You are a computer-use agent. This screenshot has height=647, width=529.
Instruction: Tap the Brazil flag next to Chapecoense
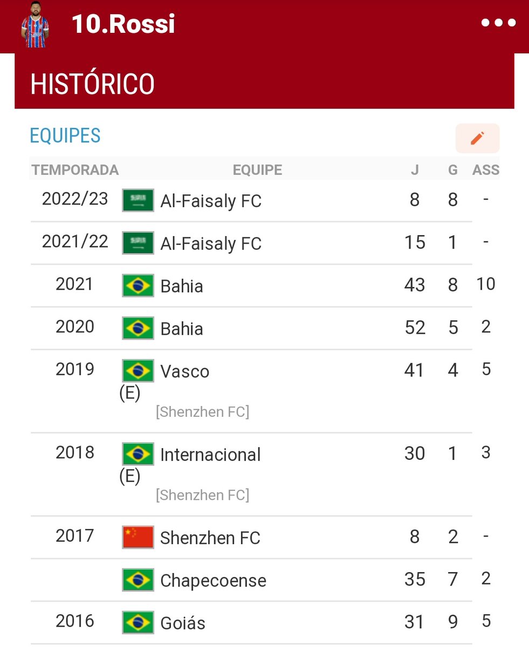tap(138, 580)
